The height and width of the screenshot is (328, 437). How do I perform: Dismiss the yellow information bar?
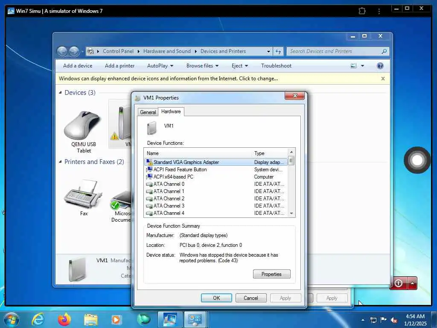[x=383, y=79]
